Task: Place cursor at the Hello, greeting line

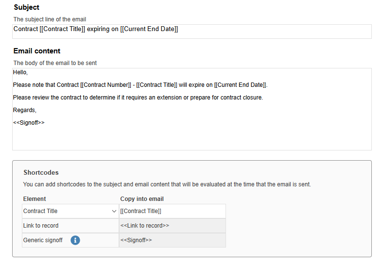Action: [x=20, y=72]
